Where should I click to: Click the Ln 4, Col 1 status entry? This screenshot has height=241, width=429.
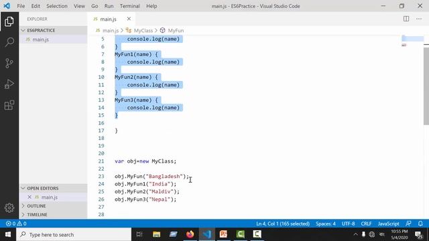(283, 224)
